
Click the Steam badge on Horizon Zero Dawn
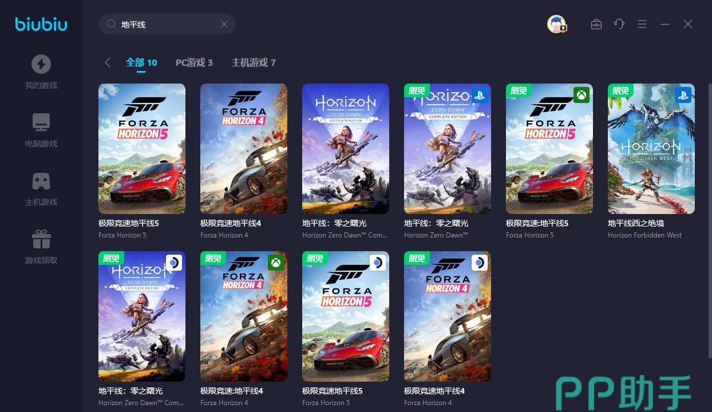click(174, 263)
